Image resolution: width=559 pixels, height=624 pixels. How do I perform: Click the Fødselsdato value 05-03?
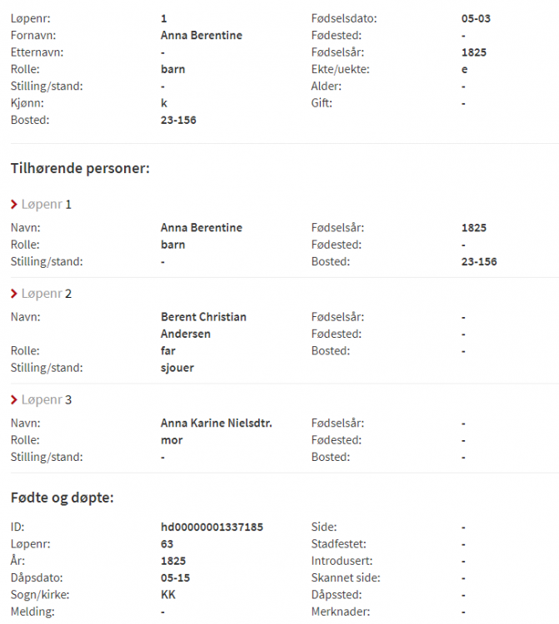pyautogui.click(x=475, y=18)
